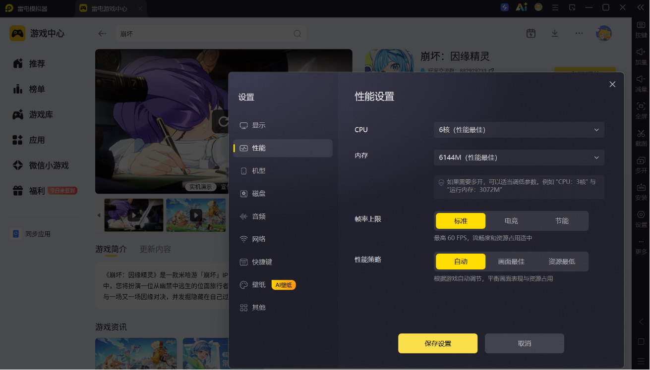Play the second video thumbnail below the preview
650x370 pixels.
(196, 215)
